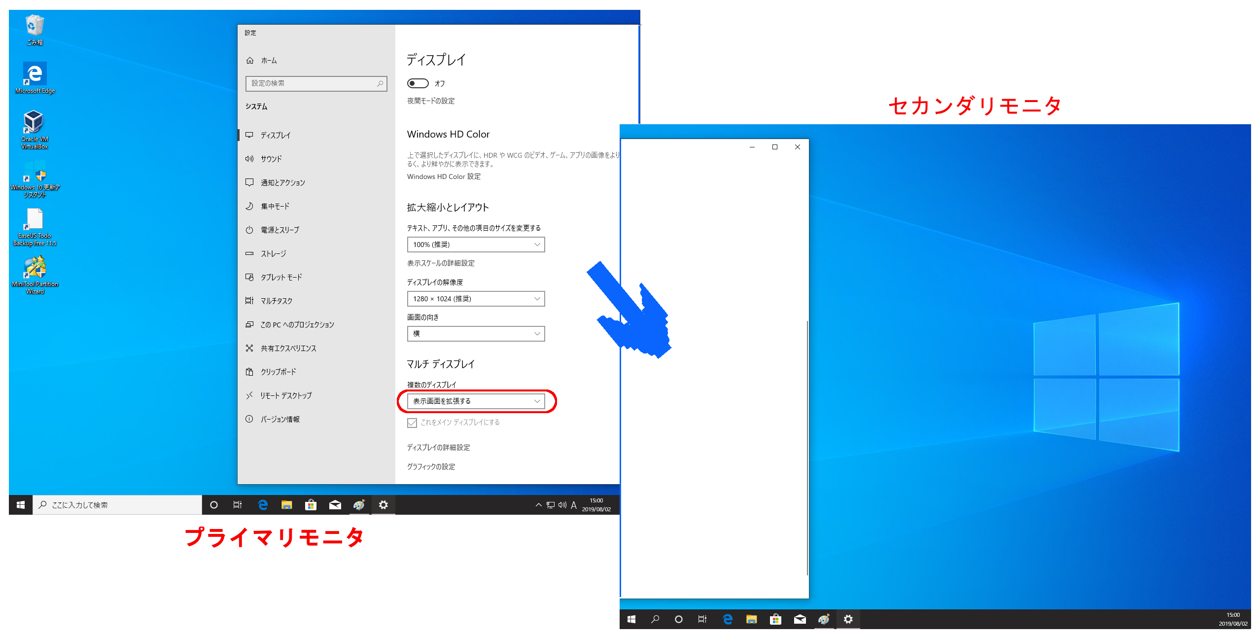Expand the 100% (推奨) scale dropdown

point(476,245)
